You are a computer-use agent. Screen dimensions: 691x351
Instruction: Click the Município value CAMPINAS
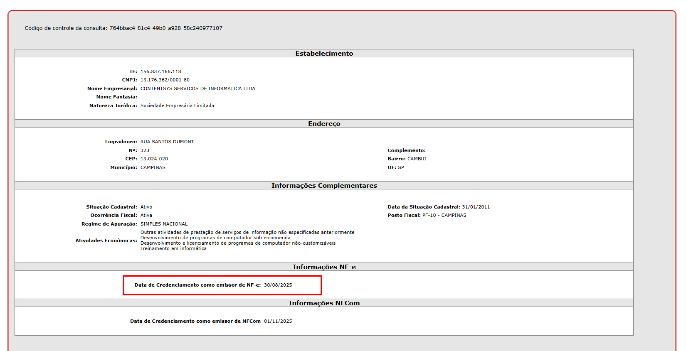pyautogui.click(x=153, y=167)
